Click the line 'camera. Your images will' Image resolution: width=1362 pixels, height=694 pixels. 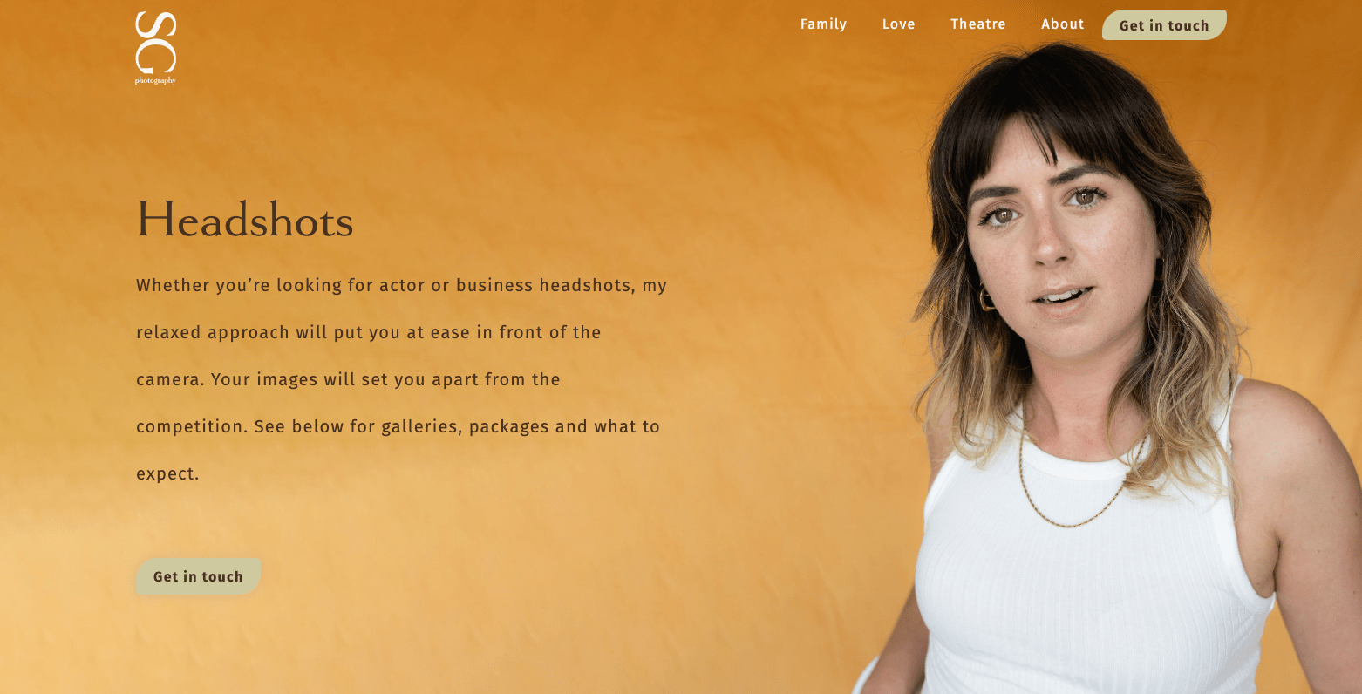pos(348,380)
